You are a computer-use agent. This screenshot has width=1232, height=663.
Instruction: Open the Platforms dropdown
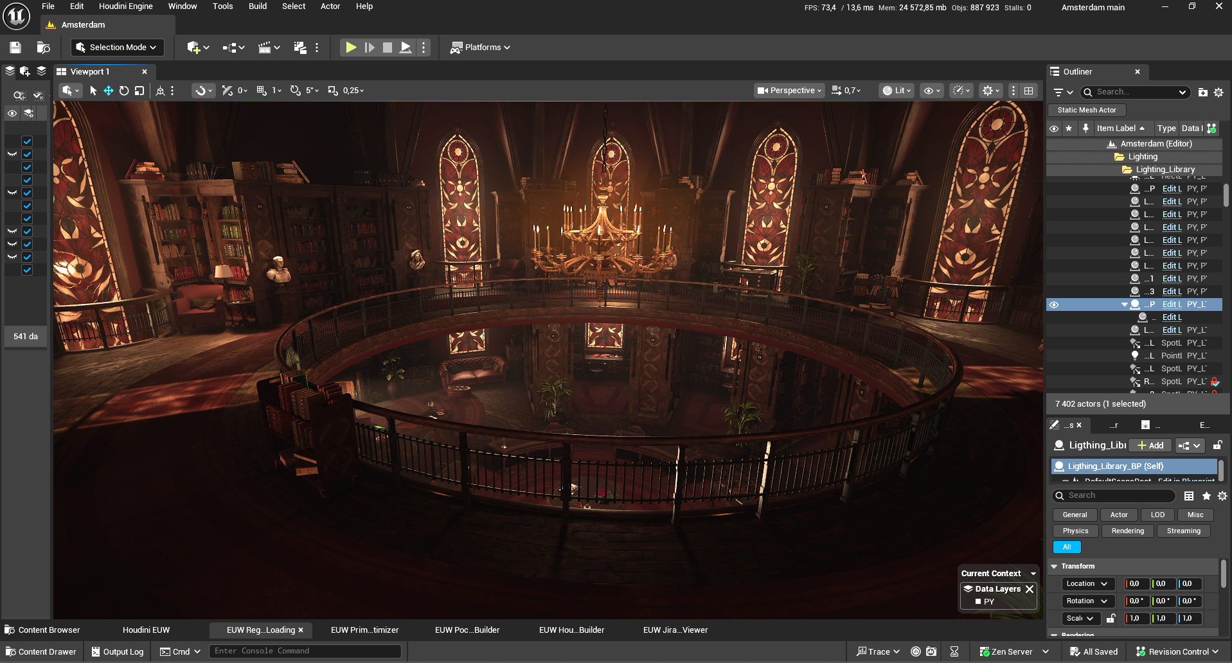pos(480,48)
